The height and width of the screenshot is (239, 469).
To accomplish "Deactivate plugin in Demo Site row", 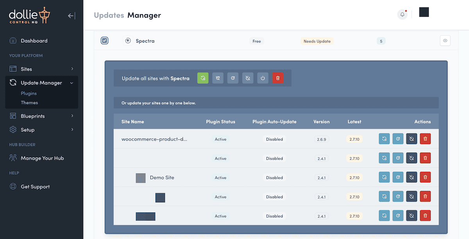I will click(412, 177).
